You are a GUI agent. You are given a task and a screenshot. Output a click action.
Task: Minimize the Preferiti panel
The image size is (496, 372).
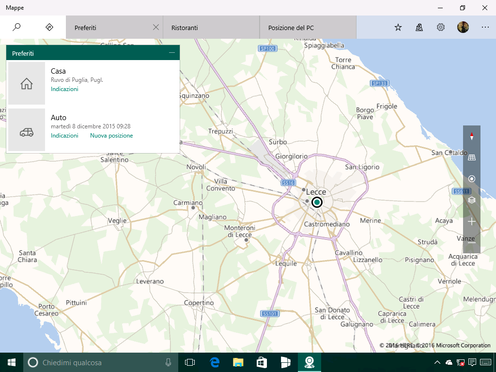[172, 52]
